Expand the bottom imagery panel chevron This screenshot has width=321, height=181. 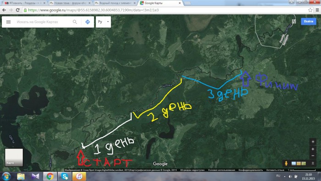[x=313, y=164]
